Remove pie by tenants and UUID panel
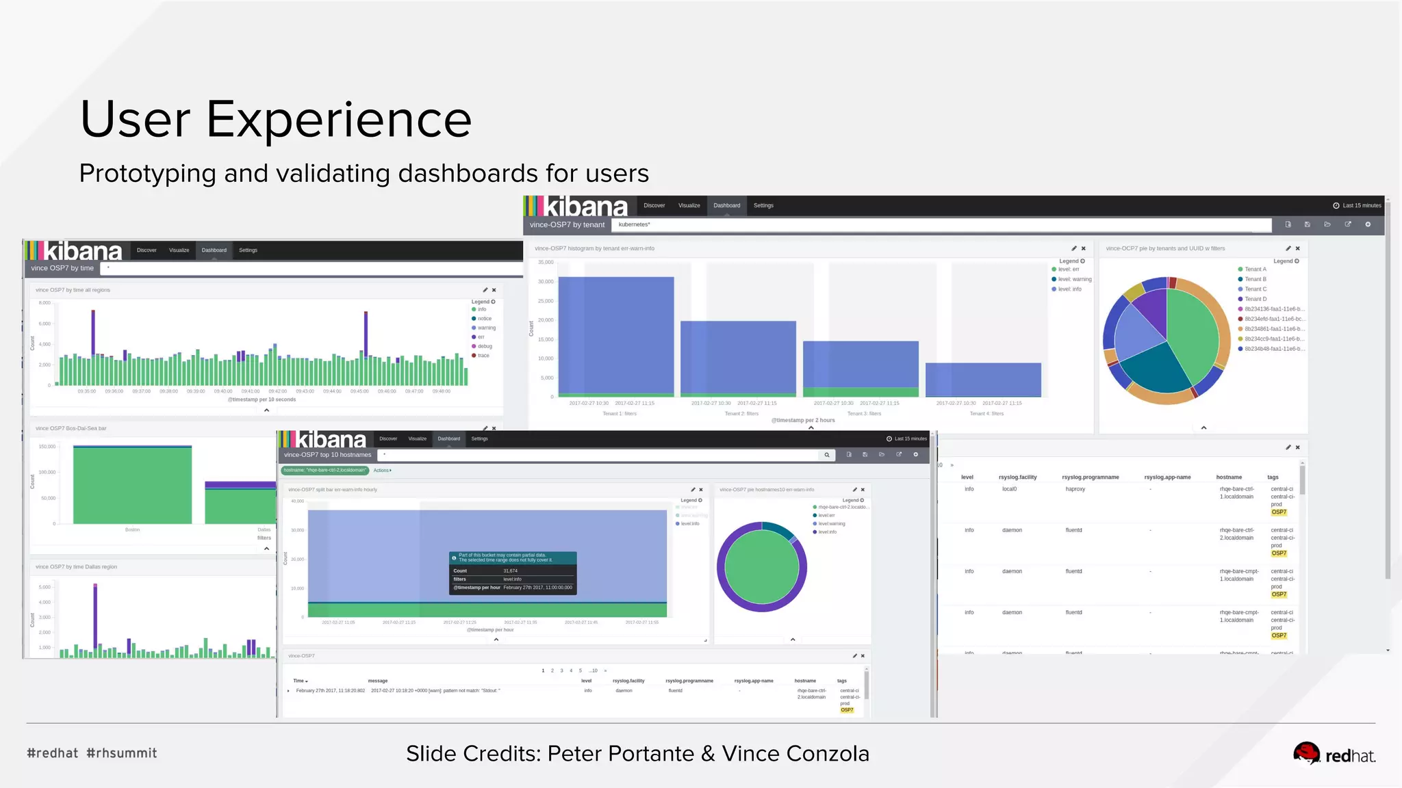Image resolution: width=1402 pixels, height=788 pixels. point(1298,248)
